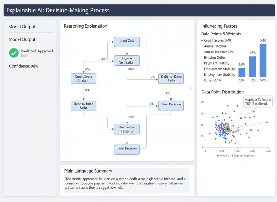The height and width of the screenshot is (202, 277).
Task: Select the Income Verification node
Action: tap(127, 61)
